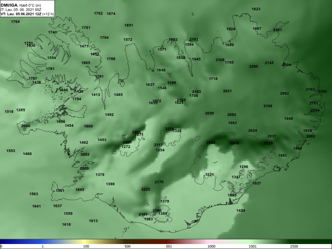This screenshot has height=249, width=332.
Task: Click the map value 1613
Action: click(x=93, y=221)
